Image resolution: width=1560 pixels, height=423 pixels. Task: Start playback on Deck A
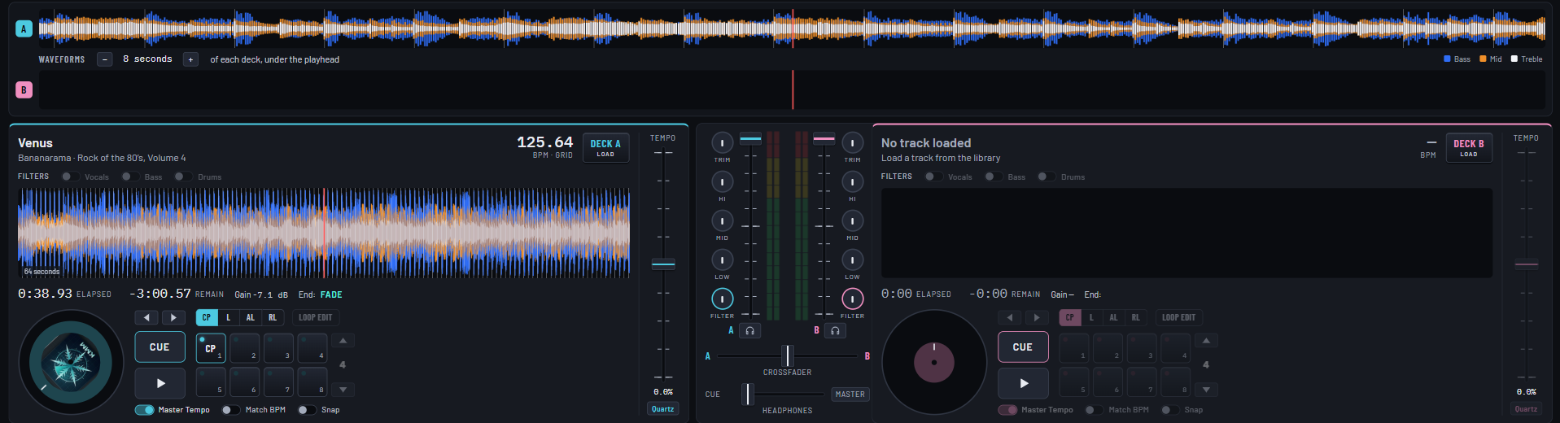tap(159, 383)
